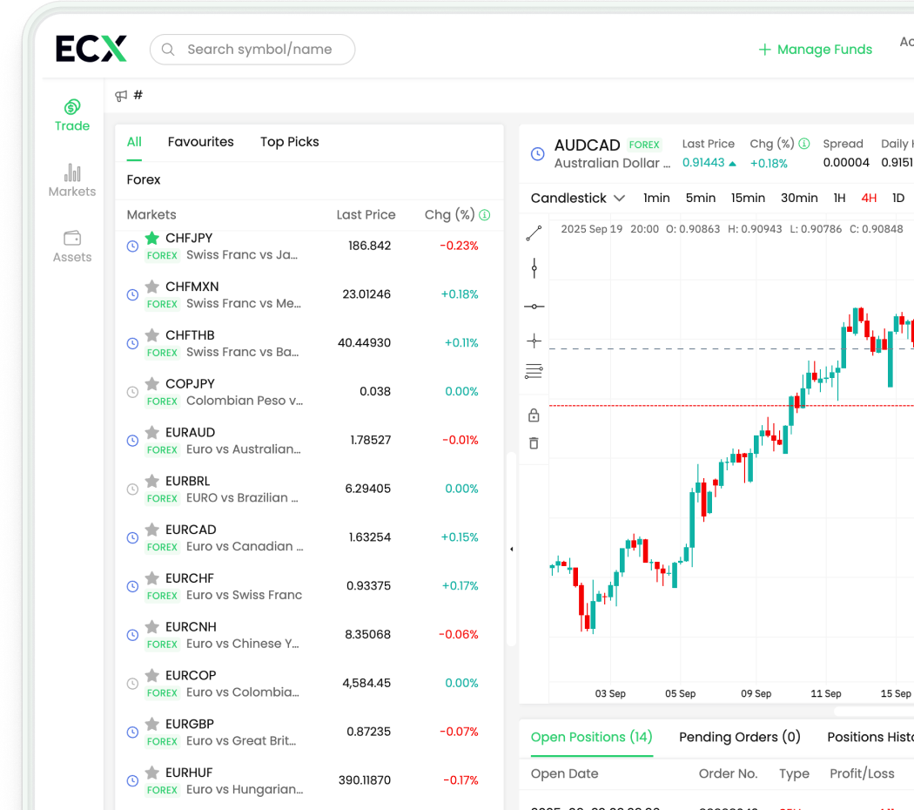
Task: Open the Pending Orders (0) tab
Action: [x=739, y=737]
